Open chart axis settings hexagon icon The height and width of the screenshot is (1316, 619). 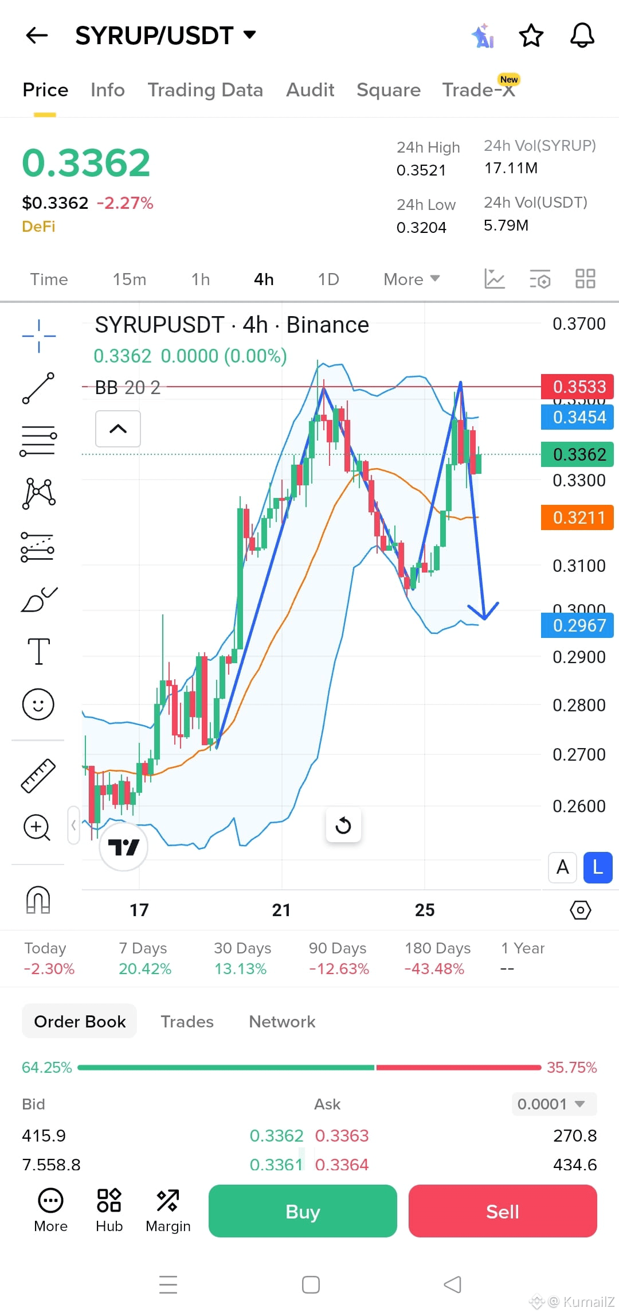click(x=581, y=910)
